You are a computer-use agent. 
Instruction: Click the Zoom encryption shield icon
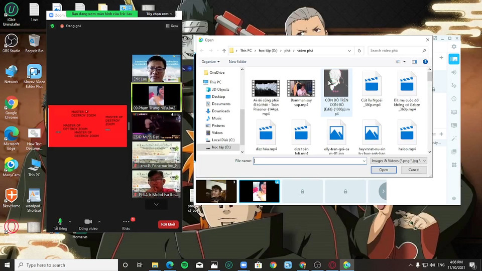(53, 26)
